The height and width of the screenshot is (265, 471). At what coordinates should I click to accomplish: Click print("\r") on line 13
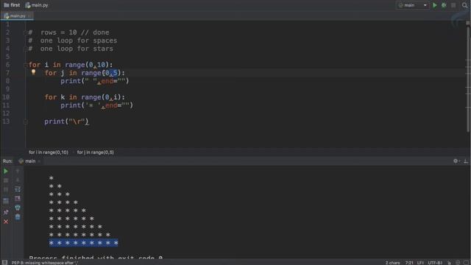coord(66,121)
